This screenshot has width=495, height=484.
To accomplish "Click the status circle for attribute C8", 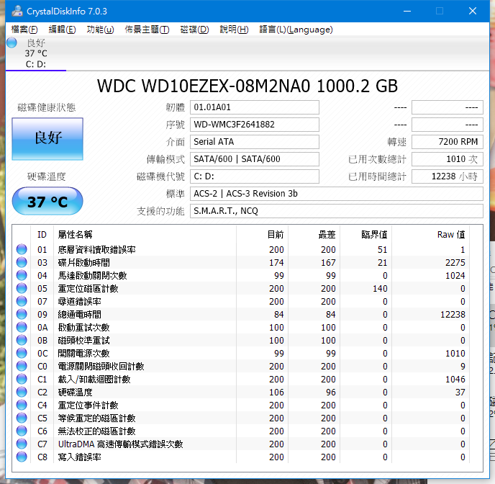I will pyautogui.click(x=22, y=457).
